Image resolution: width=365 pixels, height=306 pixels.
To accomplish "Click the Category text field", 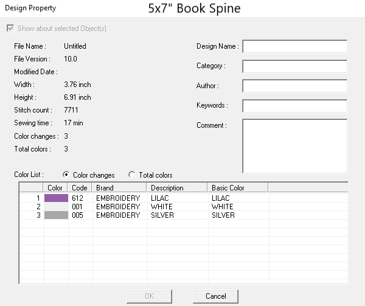I will pos(294,66).
